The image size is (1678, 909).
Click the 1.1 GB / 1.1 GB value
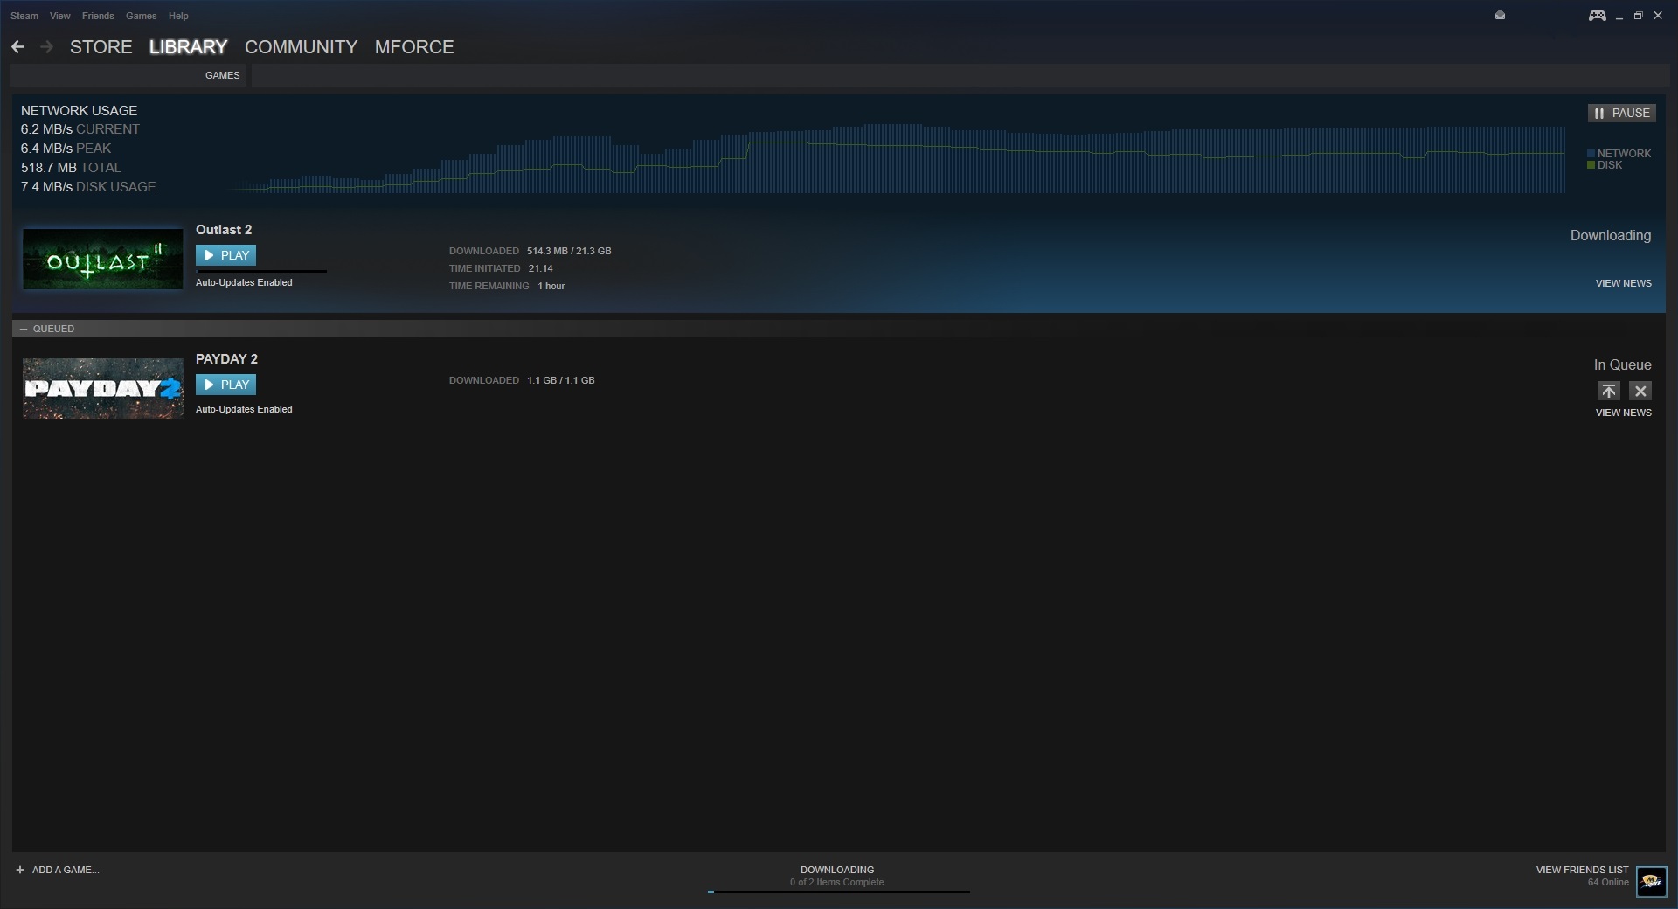tap(561, 380)
